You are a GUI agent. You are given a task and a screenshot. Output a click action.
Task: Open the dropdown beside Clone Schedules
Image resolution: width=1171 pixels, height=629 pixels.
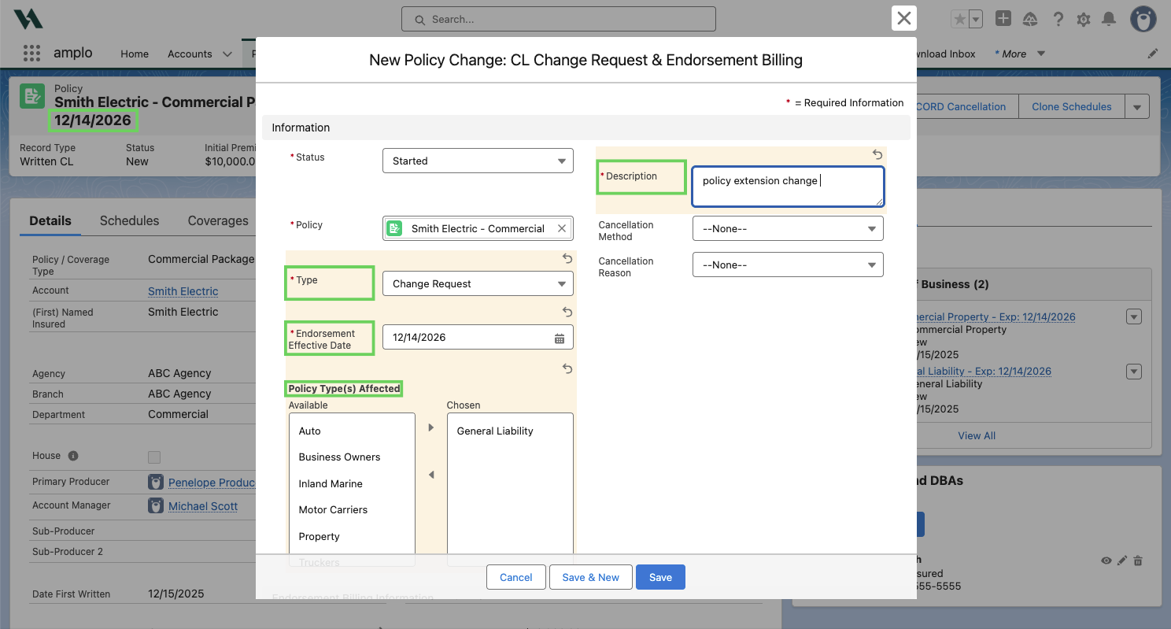[1137, 106]
